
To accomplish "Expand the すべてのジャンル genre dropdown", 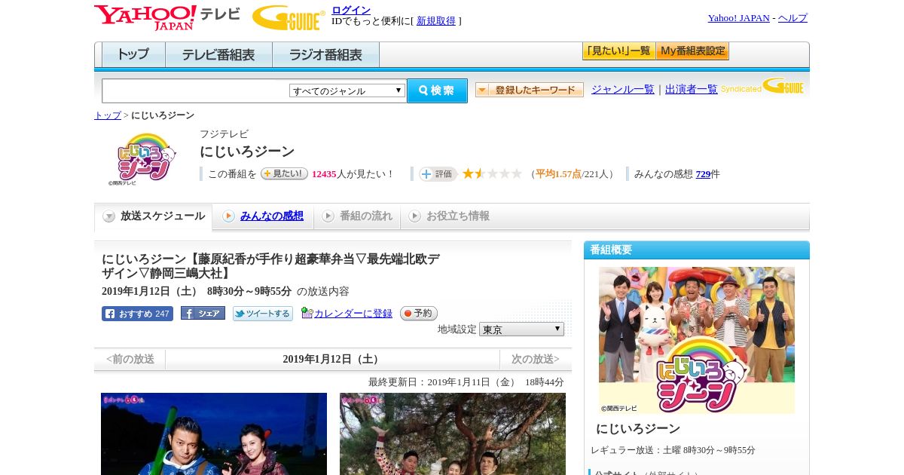I will (347, 90).
